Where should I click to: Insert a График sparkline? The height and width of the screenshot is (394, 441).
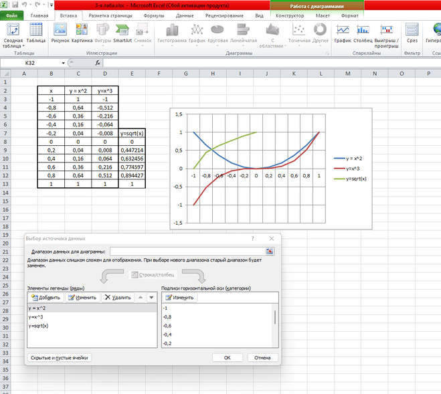(x=343, y=33)
